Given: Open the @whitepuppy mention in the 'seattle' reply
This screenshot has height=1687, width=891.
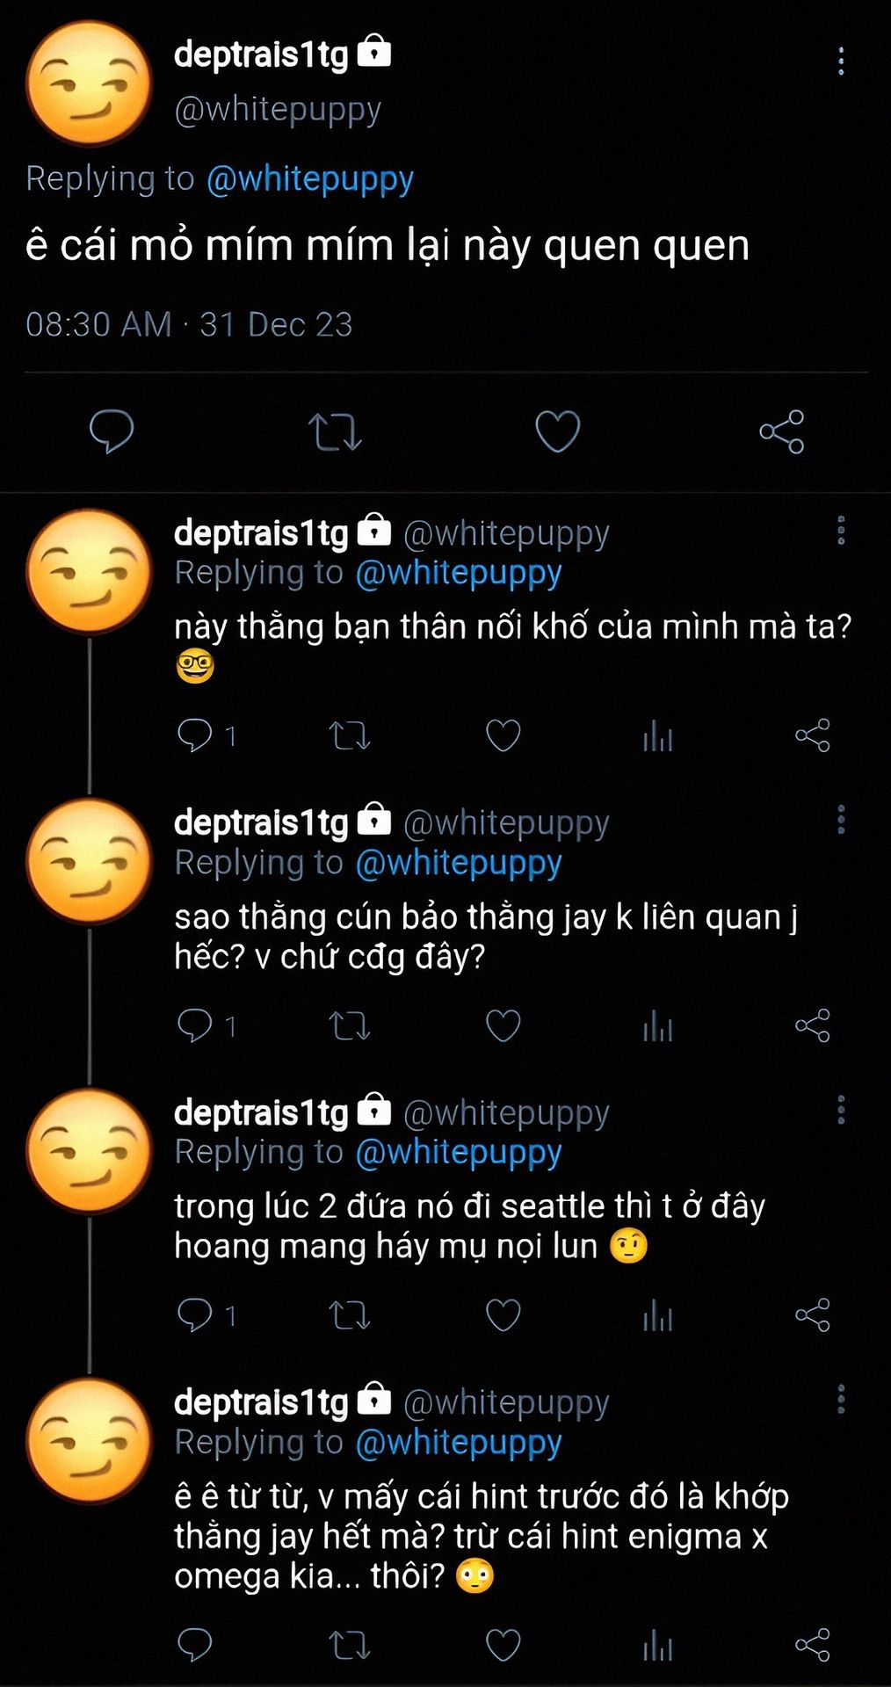Looking at the screenshot, I should coord(459,1153).
